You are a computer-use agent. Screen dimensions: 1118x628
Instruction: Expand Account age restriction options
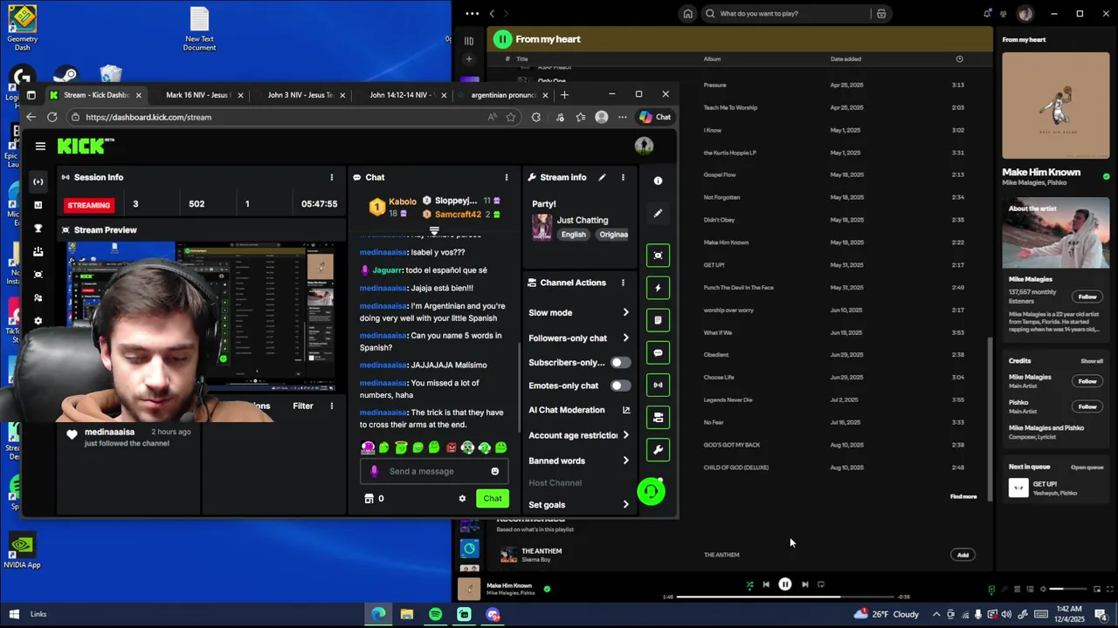tap(625, 435)
